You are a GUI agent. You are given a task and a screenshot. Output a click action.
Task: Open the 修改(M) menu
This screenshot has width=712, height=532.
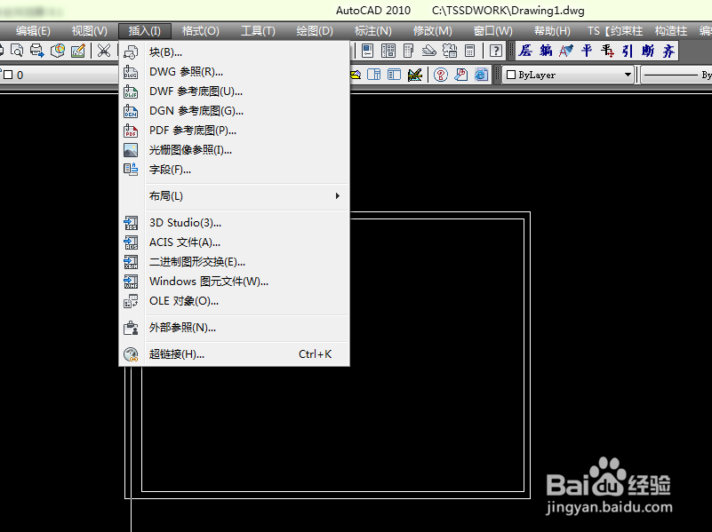433,31
